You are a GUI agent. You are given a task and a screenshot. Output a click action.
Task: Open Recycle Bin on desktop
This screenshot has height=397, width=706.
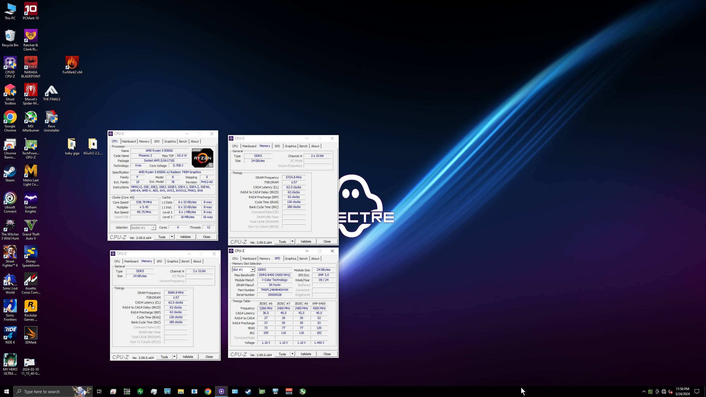click(10, 38)
